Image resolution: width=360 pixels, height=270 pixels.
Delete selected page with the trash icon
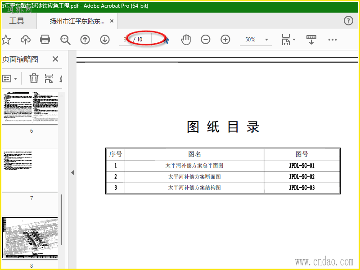tap(34, 78)
